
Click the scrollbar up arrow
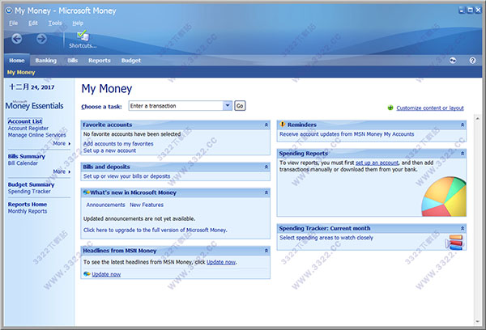click(478, 119)
